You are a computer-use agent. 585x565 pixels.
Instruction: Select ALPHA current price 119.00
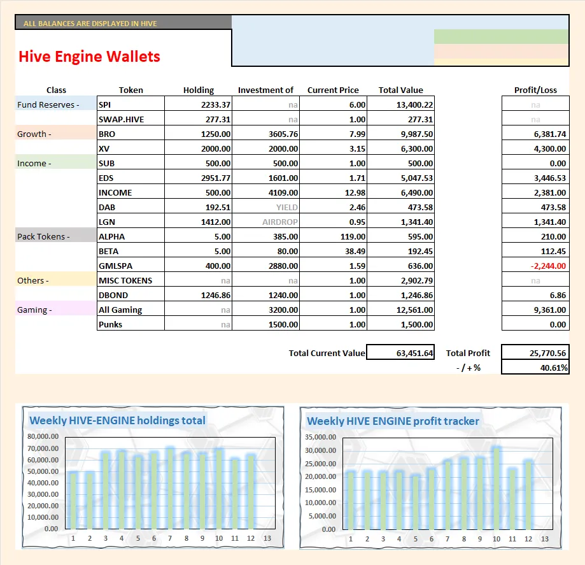[333, 236]
